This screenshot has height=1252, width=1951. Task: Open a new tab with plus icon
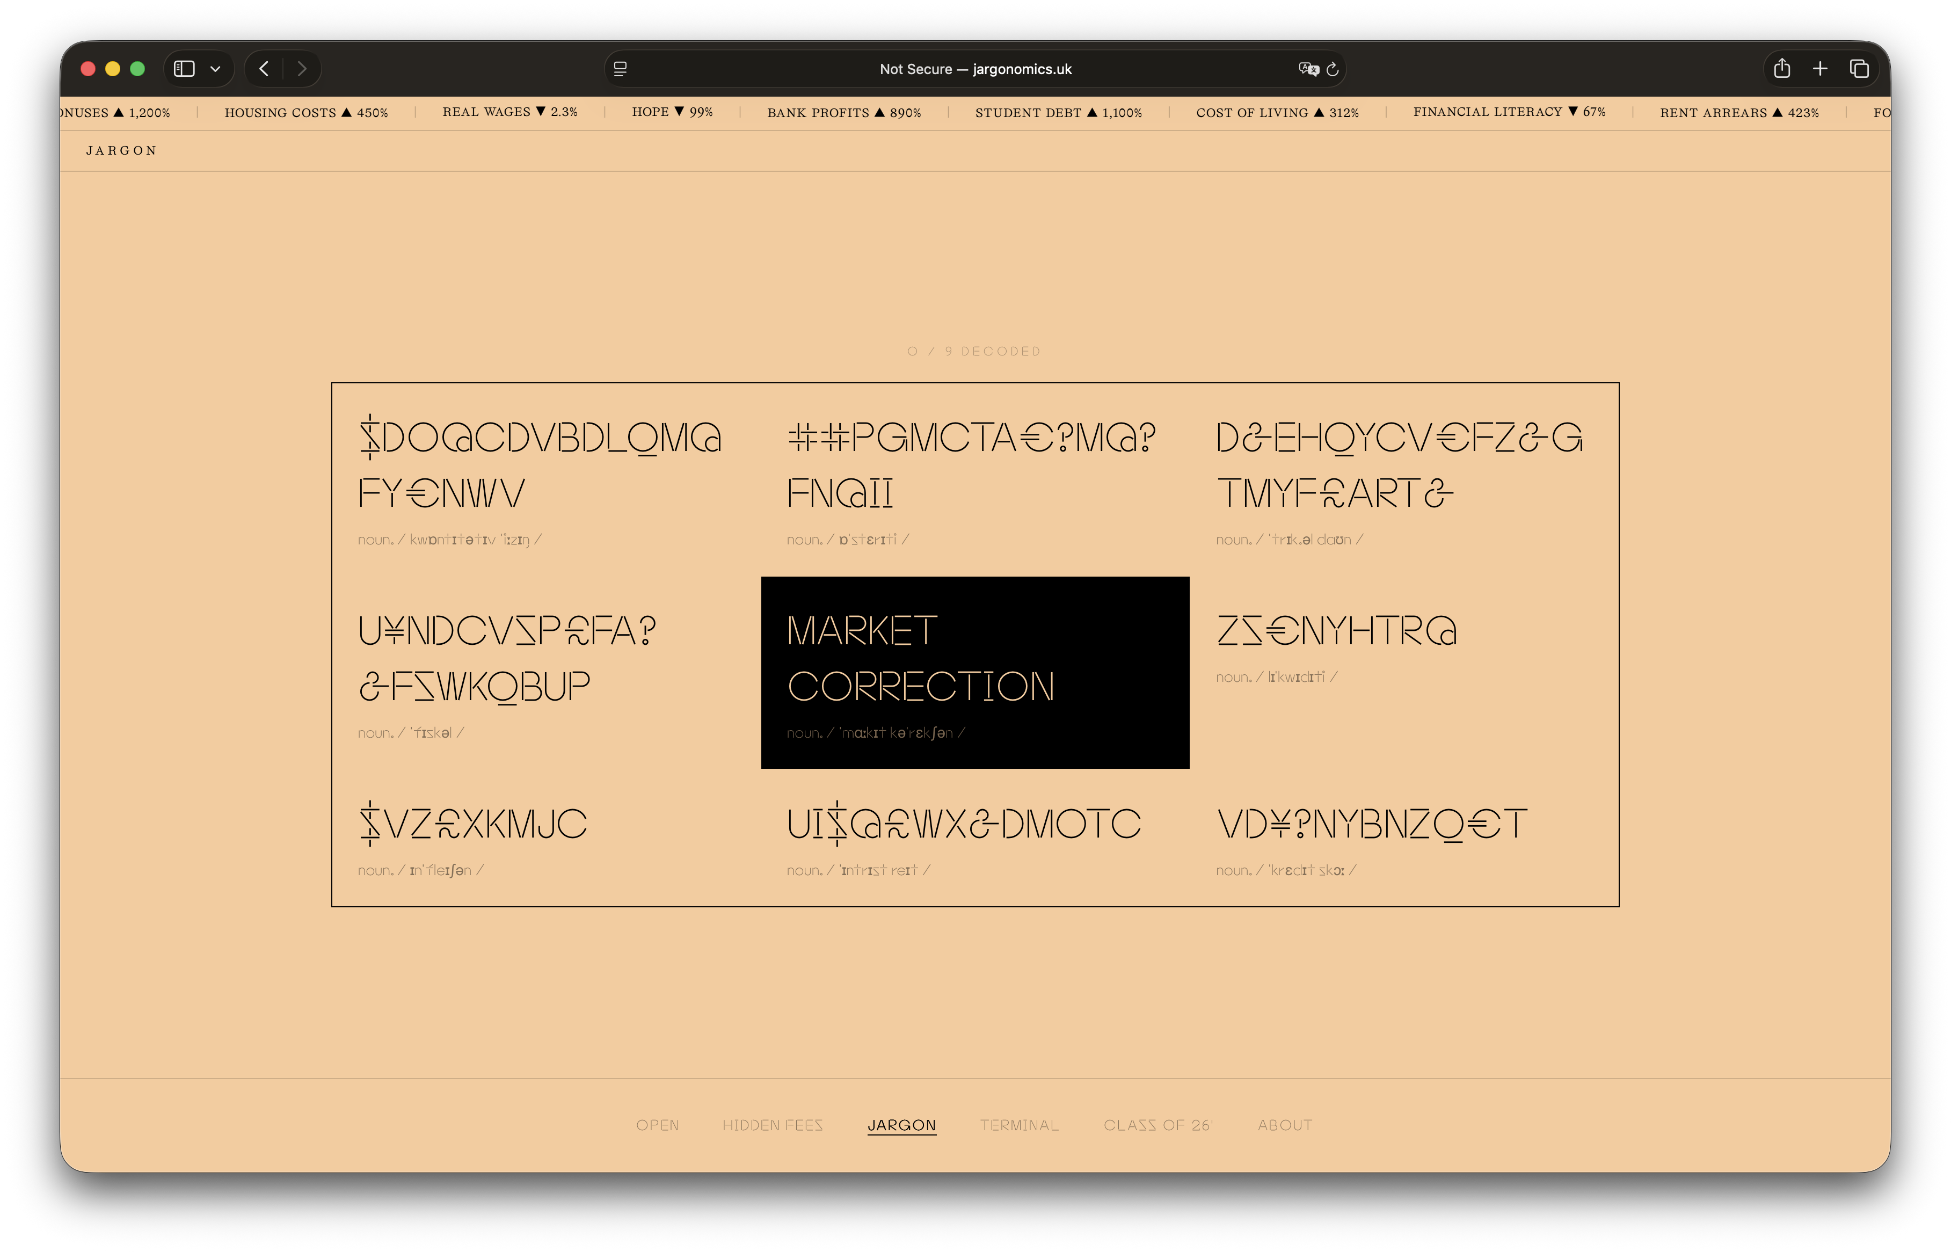1820,69
